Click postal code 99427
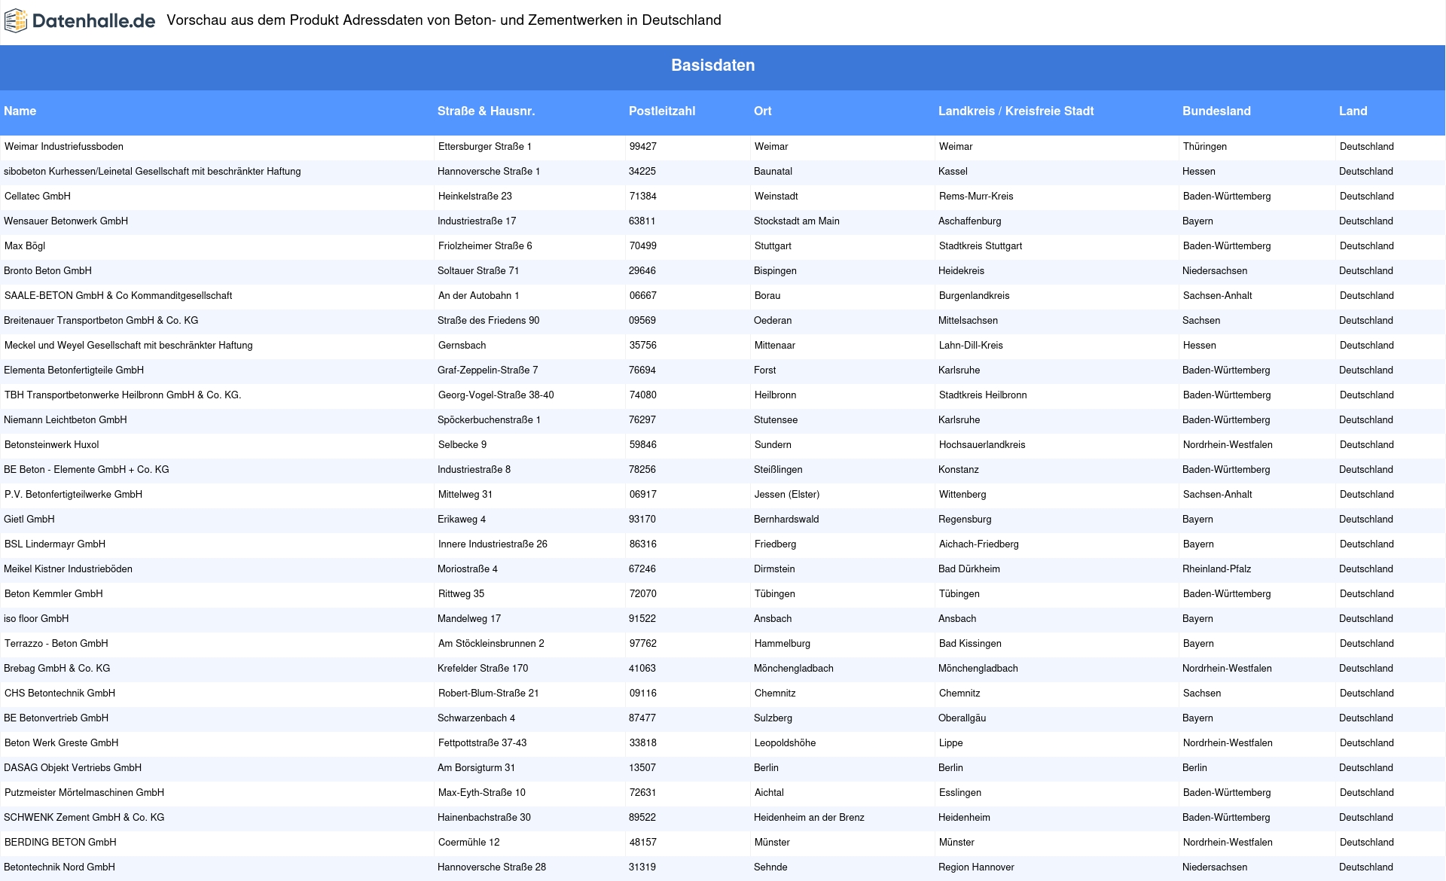Image resolution: width=1446 pixels, height=881 pixels. [643, 147]
